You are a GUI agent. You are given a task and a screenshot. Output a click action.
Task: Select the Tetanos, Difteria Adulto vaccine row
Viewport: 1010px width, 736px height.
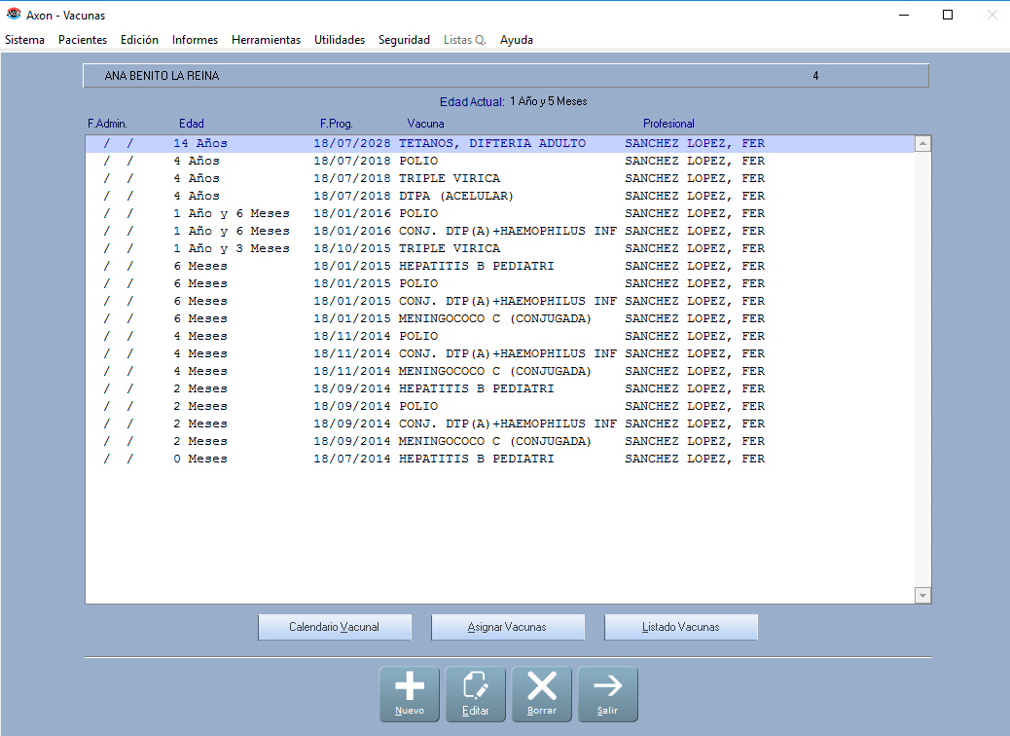pos(491,144)
